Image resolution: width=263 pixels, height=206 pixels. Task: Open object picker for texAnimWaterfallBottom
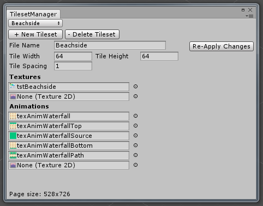click(135, 146)
